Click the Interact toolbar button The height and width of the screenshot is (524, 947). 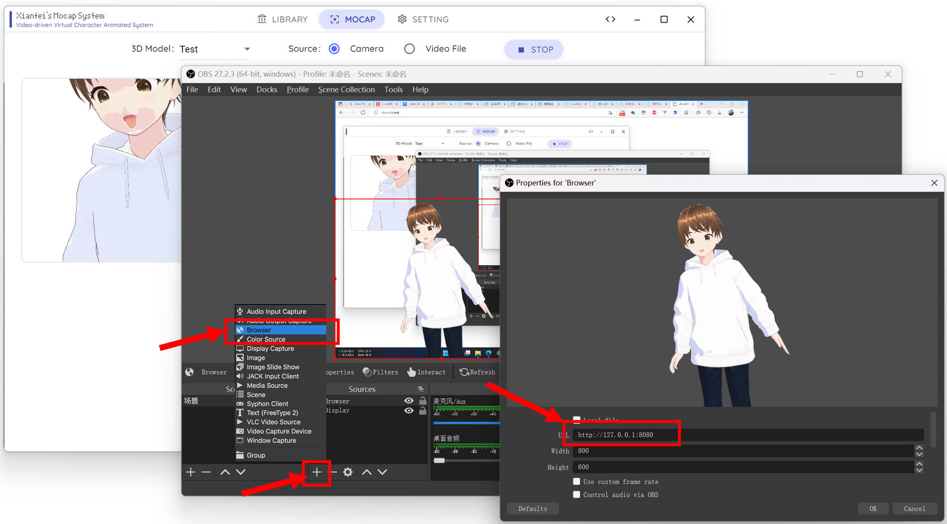click(426, 372)
